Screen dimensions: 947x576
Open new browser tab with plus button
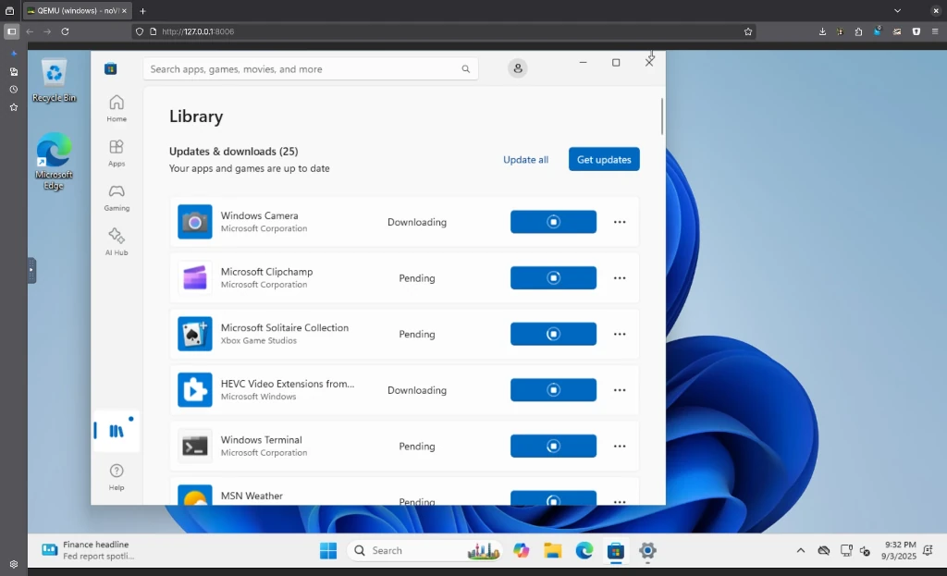pyautogui.click(x=142, y=11)
